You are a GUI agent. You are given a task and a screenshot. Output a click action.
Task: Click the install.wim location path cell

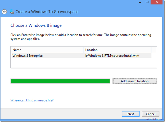pos(112,55)
